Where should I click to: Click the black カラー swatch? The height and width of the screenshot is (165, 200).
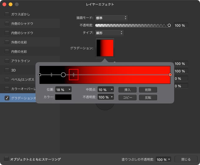[x=63, y=97]
